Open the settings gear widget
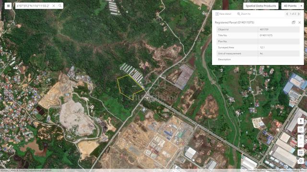307x172 pixels. coord(301,161)
